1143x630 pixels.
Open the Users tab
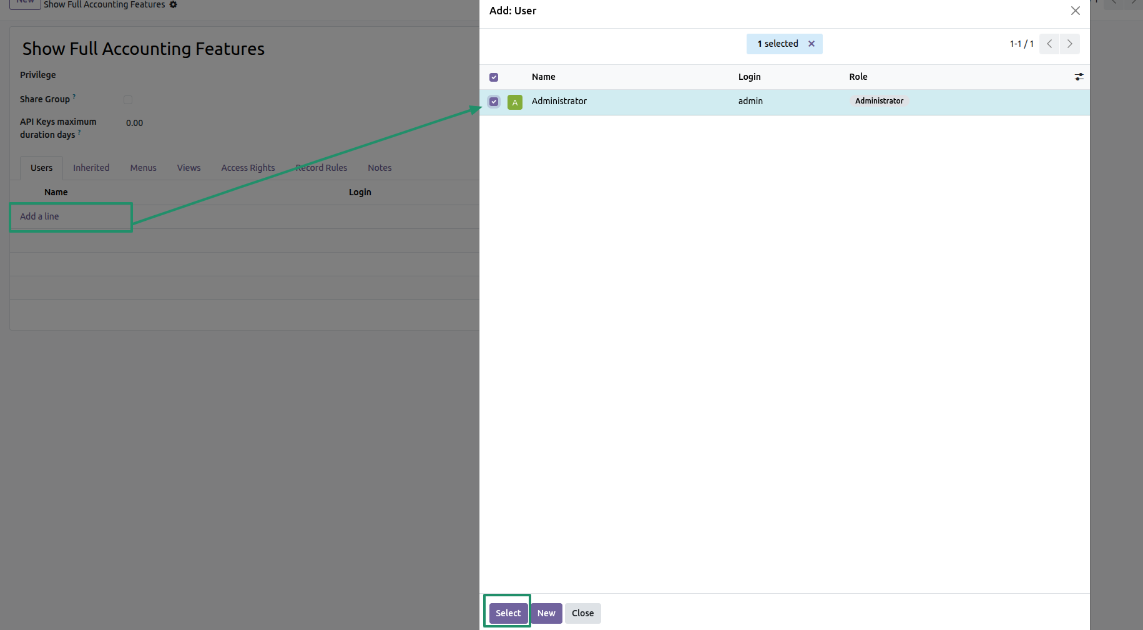click(x=42, y=168)
